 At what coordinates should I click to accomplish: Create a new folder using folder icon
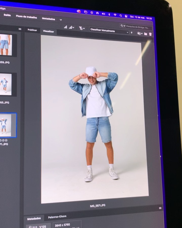tap(146, 34)
